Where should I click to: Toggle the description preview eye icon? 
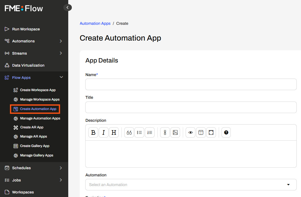(190, 132)
